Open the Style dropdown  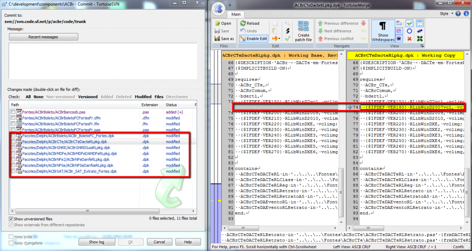[446, 14]
